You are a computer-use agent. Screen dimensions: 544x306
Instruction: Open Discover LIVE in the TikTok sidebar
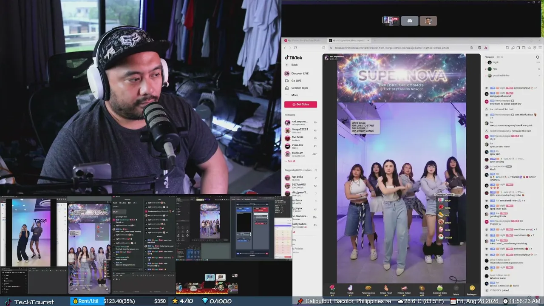click(297, 74)
